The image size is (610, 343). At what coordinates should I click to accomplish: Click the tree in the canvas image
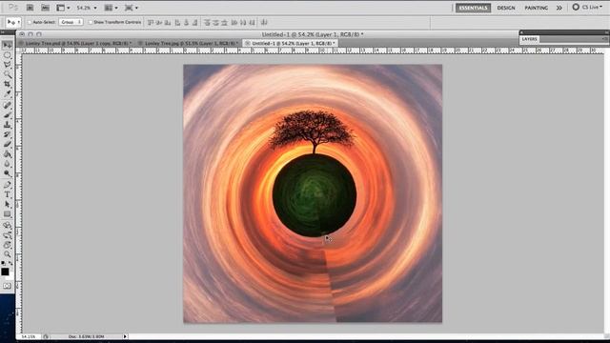click(x=313, y=131)
